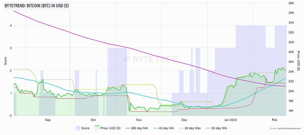The height and width of the screenshot is (135, 304).
Task: Click the score axis value 1
Action: 11,93
